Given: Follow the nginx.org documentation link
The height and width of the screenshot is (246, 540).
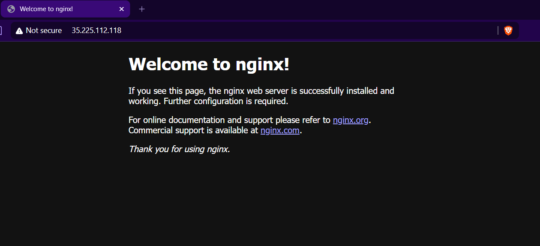Looking at the screenshot, I should click(350, 120).
